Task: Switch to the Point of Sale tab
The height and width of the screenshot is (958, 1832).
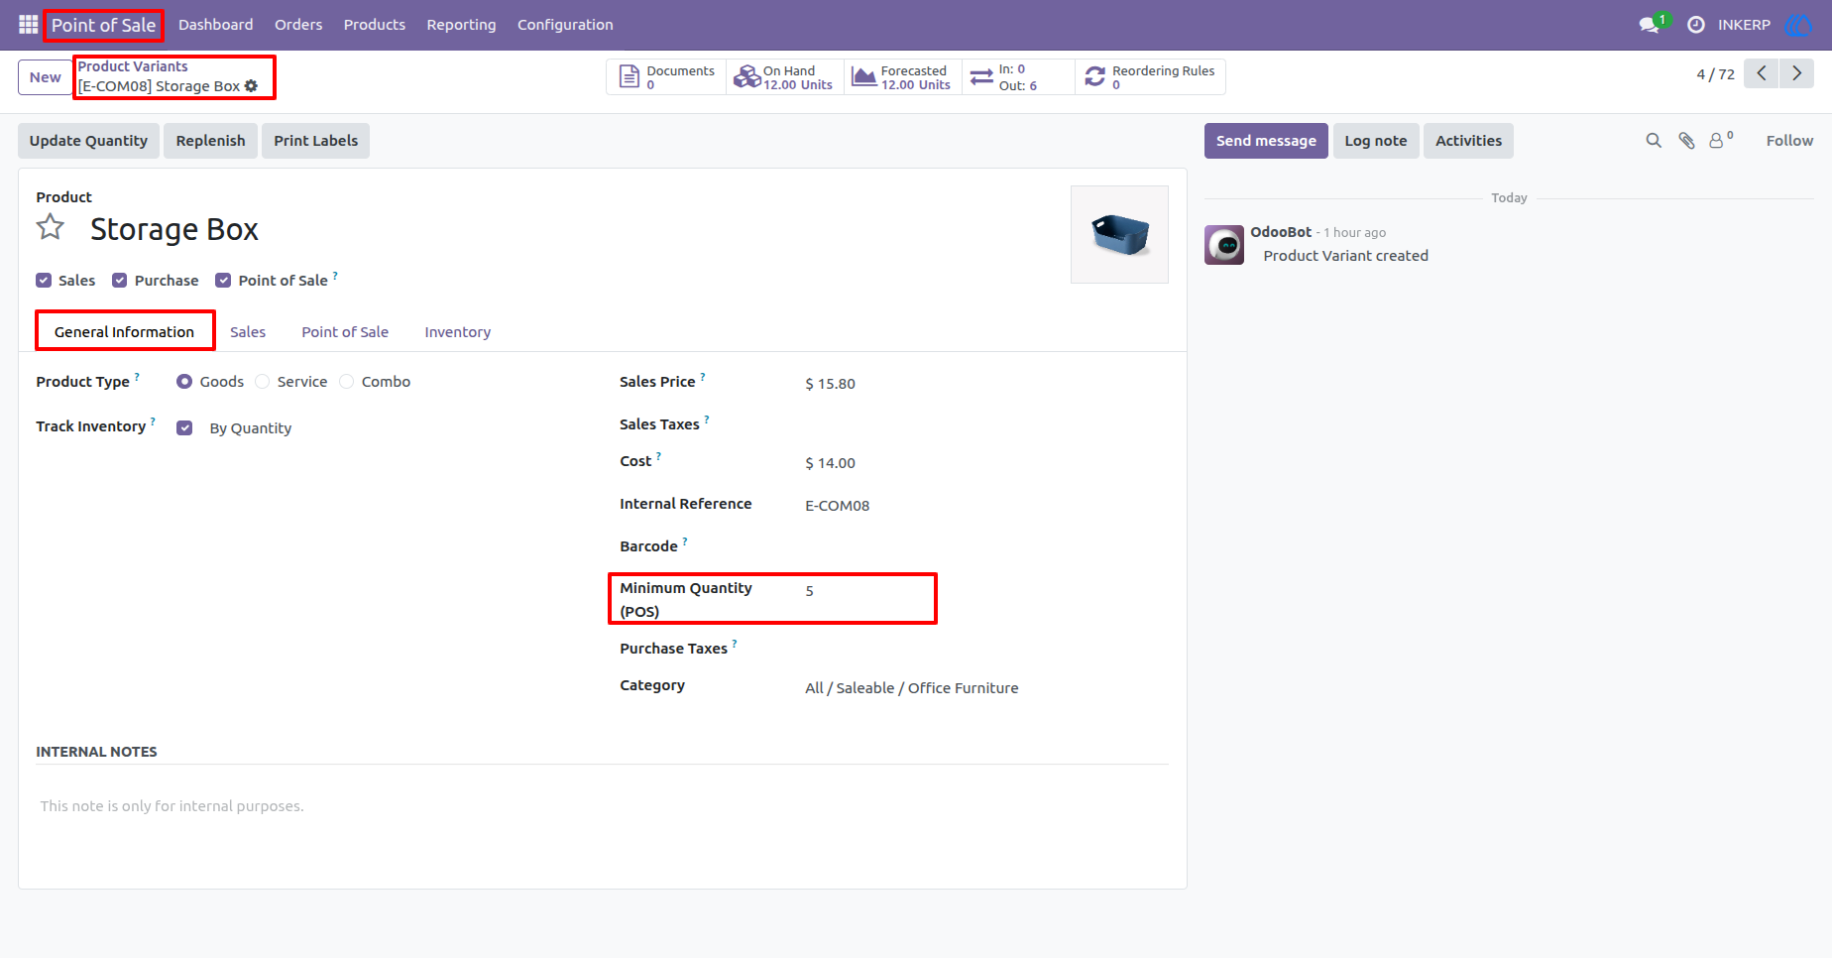Action: 345,332
